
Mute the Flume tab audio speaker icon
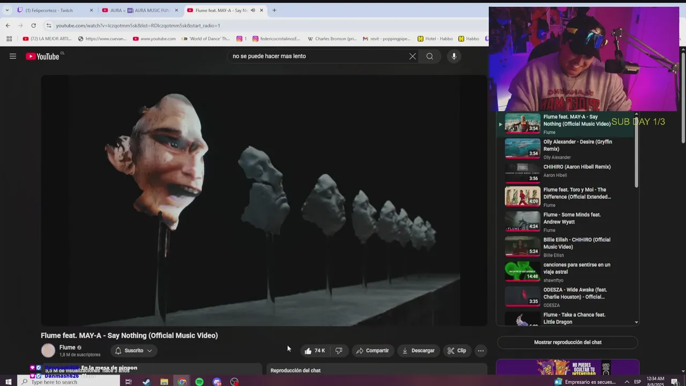[x=253, y=10]
